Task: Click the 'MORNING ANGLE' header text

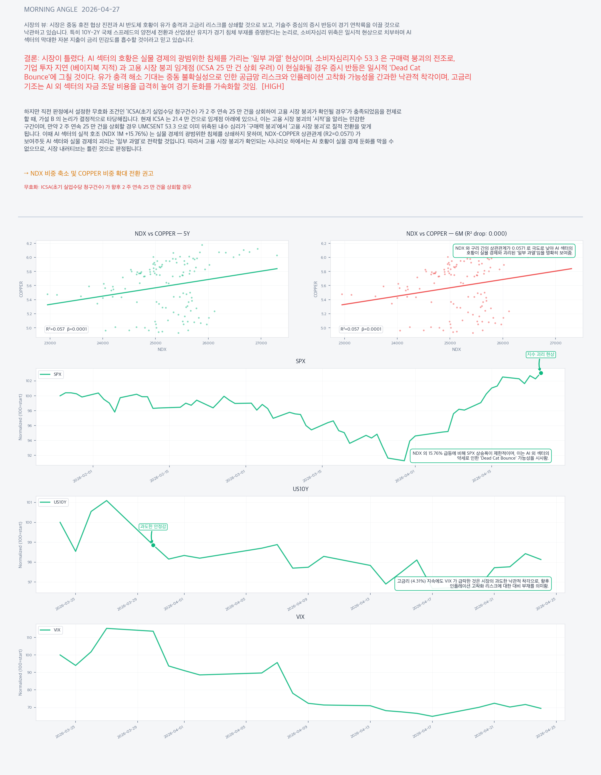Action: (x=51, y=10)
